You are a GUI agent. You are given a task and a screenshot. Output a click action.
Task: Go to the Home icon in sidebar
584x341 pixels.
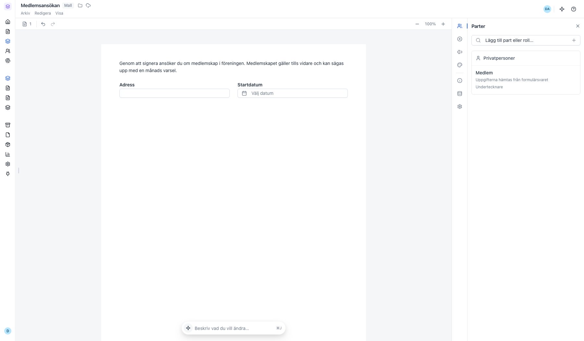[x=8, y=22]
